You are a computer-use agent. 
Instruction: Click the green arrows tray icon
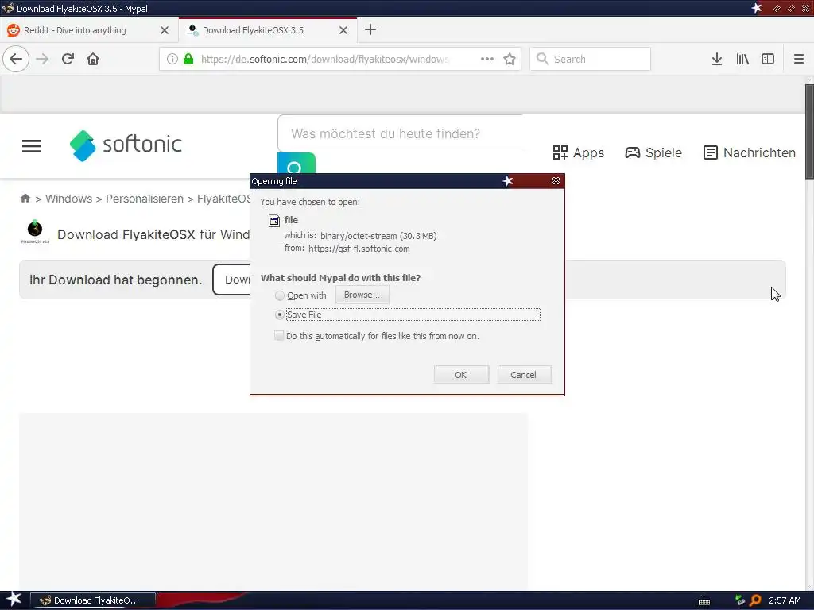(740, 600)
